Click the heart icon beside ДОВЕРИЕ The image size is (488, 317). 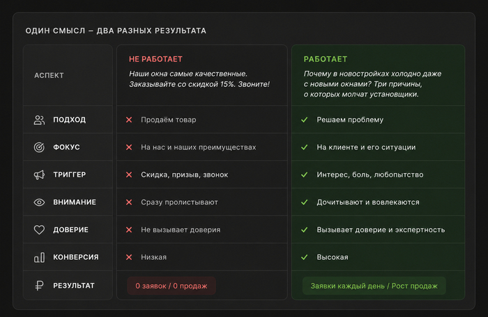39,229
